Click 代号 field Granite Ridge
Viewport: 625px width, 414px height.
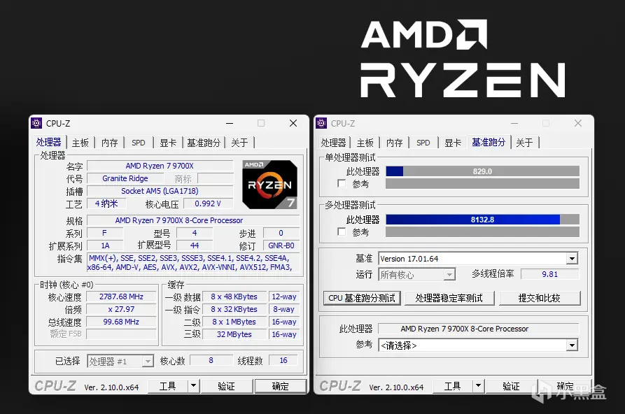(125, 178)
